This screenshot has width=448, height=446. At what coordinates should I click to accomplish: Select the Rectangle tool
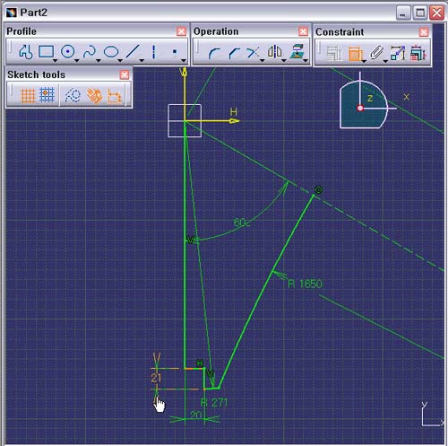pos(46,52)
